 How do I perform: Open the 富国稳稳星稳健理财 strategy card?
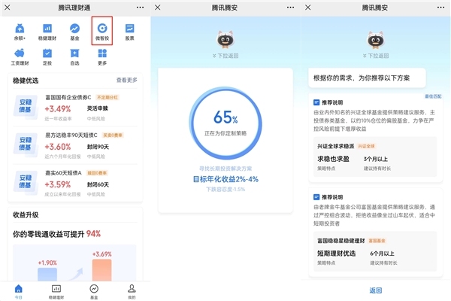pos(375,251)
